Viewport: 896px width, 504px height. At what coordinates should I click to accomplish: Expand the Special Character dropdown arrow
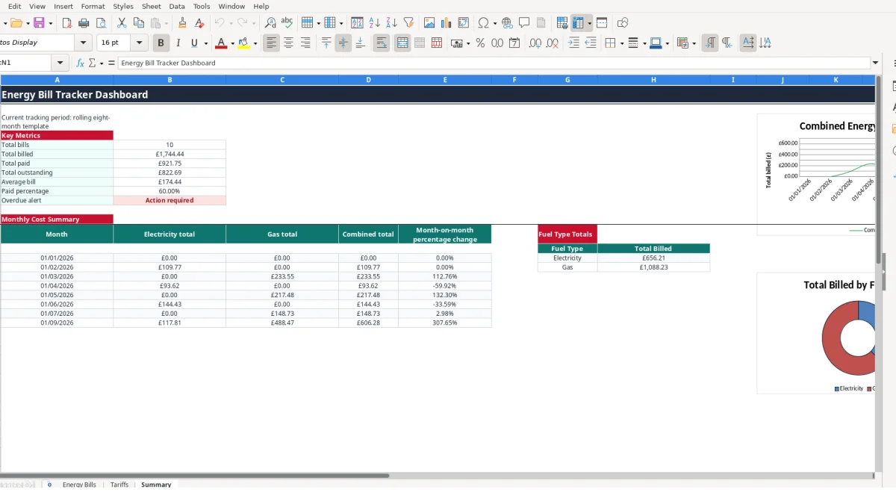(494, 23)
